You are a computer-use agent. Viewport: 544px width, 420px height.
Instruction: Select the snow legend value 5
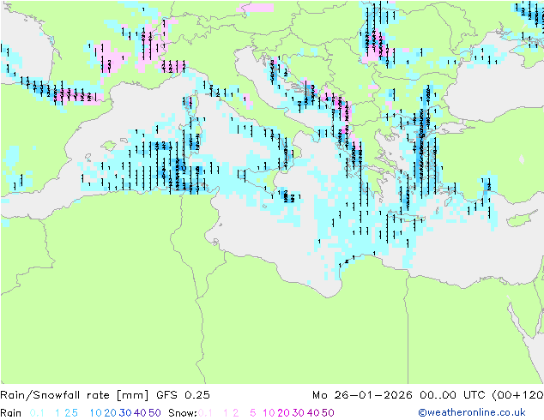tap(253, 413)
